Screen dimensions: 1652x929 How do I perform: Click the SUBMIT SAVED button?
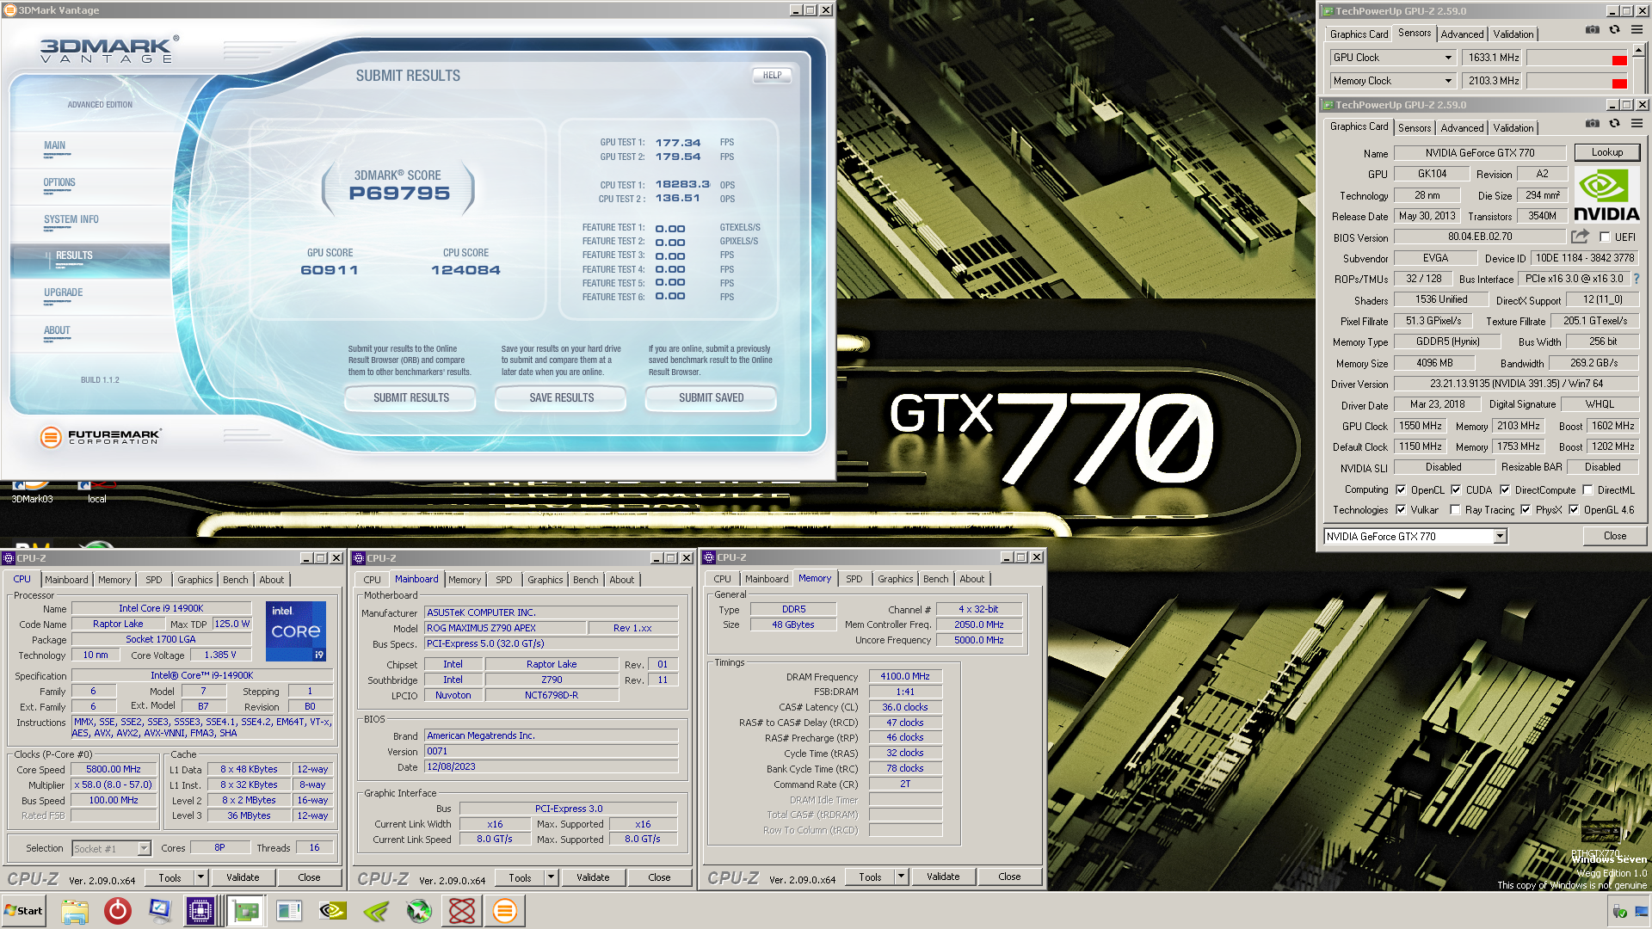coord(711,397)
